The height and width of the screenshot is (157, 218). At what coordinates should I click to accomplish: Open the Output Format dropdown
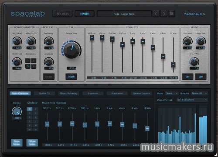pos(192,100)
